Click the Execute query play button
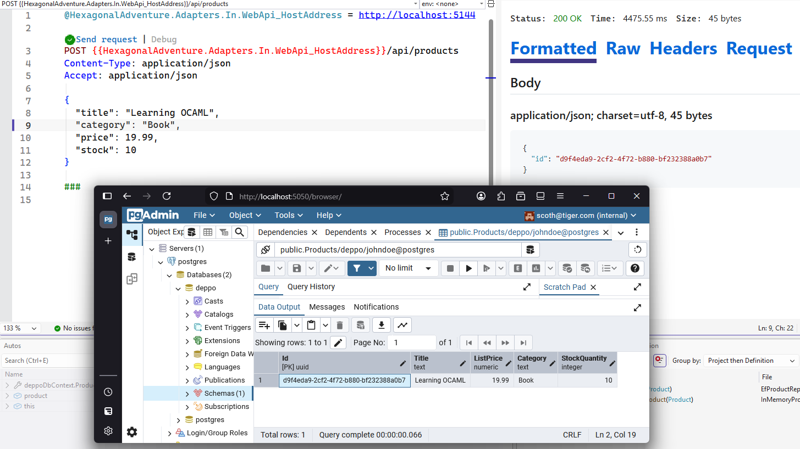800x449 pixels. [468, 268]
